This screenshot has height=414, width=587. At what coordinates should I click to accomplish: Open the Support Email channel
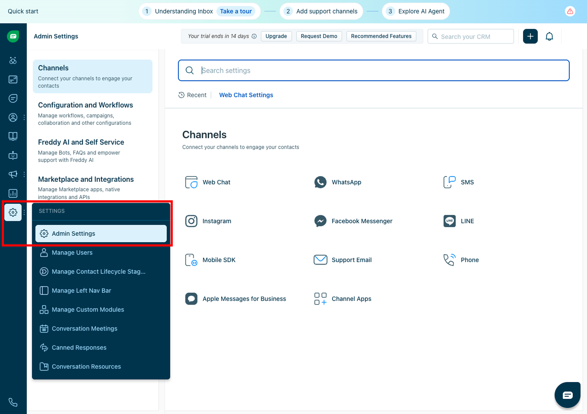coord(343,260)
